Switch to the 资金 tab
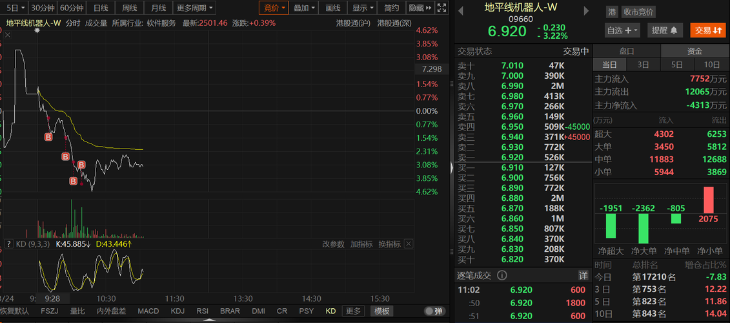 click(x=695, y=51)
